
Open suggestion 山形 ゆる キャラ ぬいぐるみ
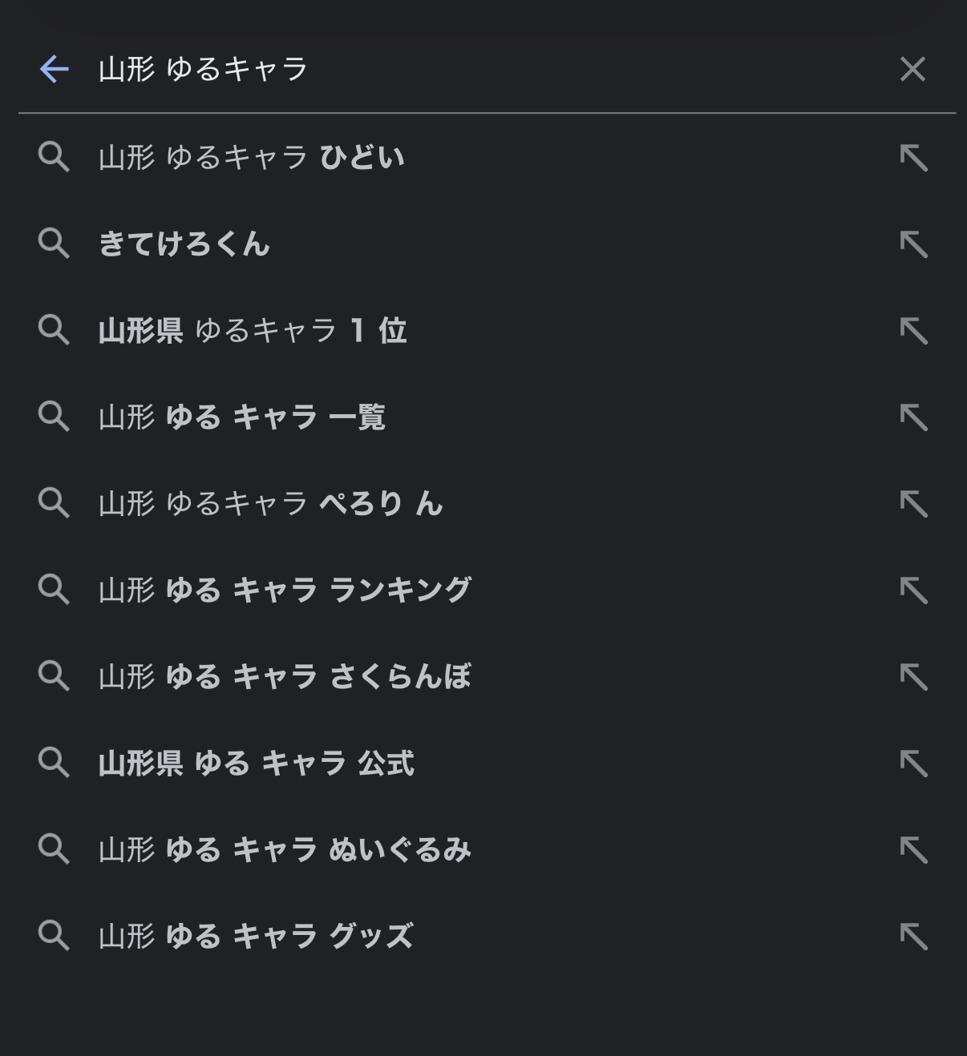[285, 849]
